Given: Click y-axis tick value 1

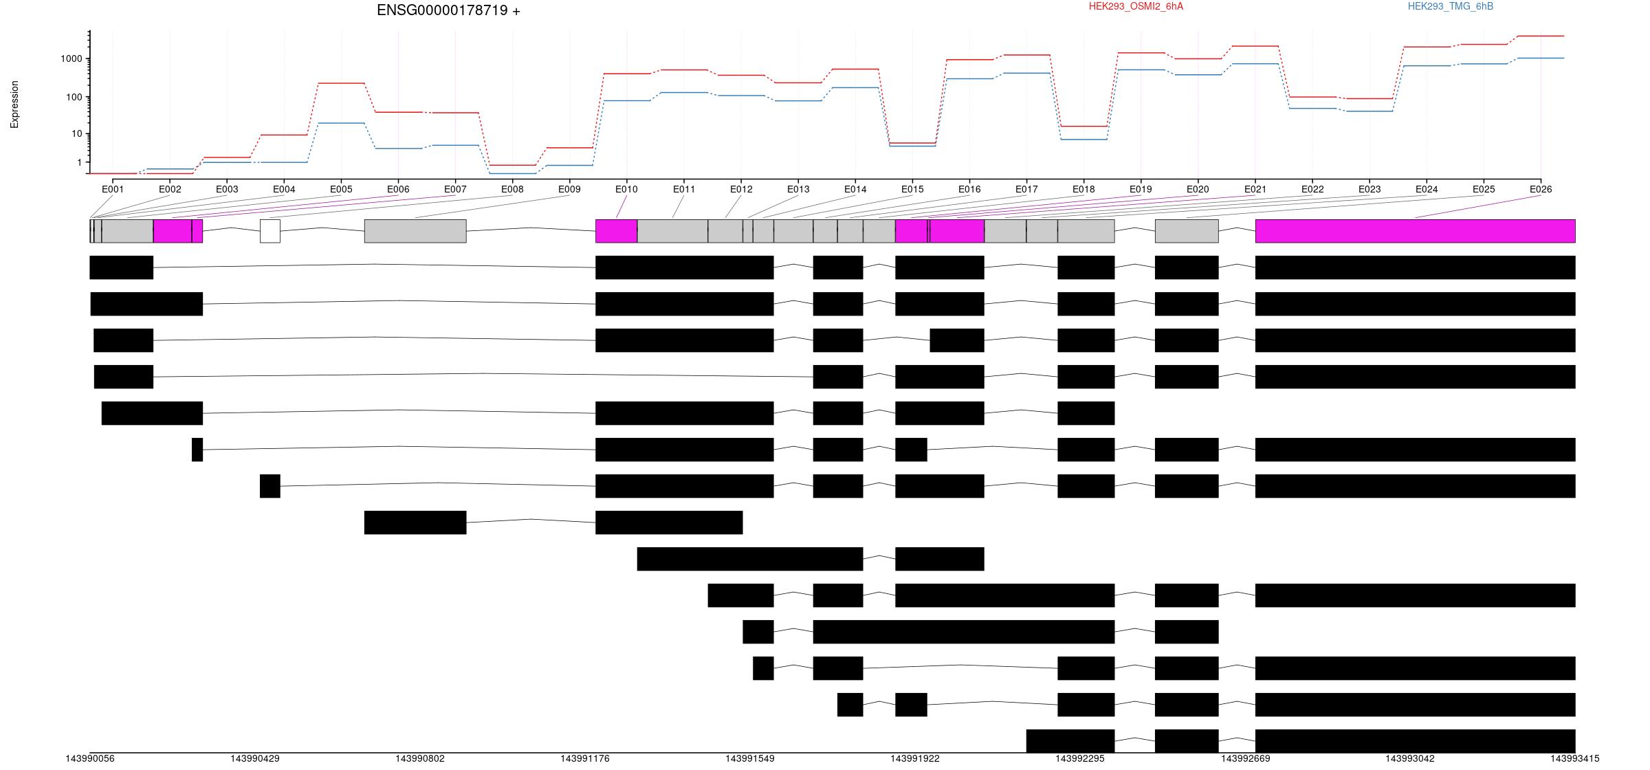Looking at the screenshot, I should 80,162.
